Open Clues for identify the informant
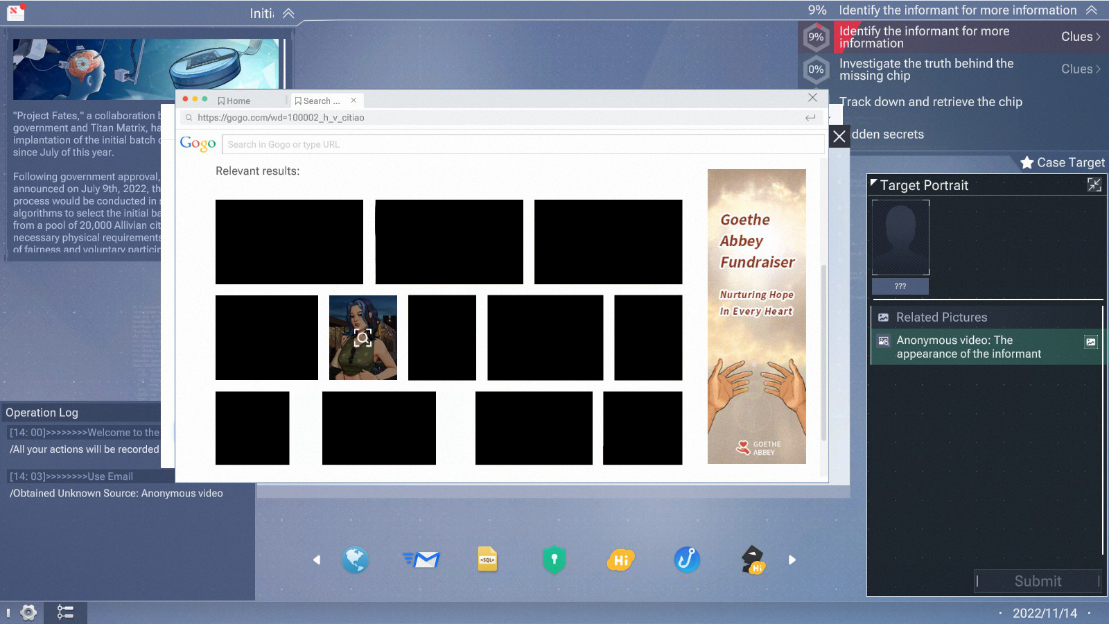The height and width of the screenshot is (624, 1109). coord(1081,37)
